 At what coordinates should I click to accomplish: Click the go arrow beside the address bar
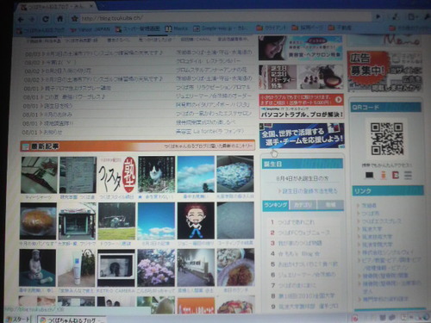coord(378,16)
